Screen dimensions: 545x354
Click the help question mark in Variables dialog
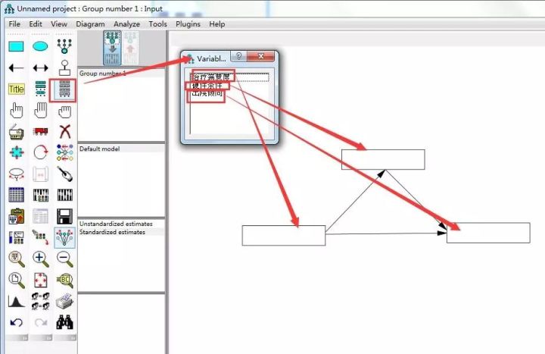coord(238,56)
